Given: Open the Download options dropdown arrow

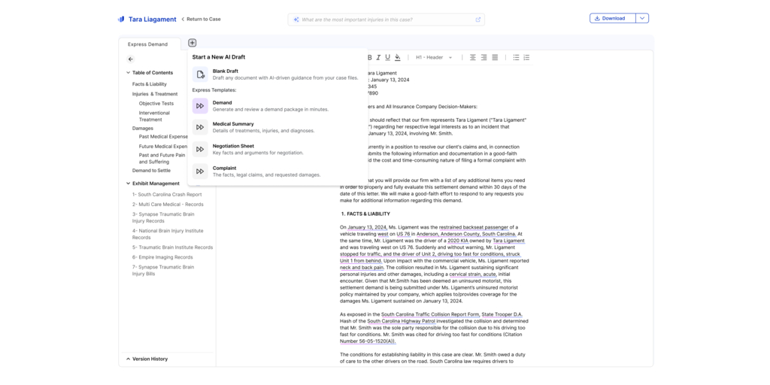Looking at the screenshot, I should [642, 18].
